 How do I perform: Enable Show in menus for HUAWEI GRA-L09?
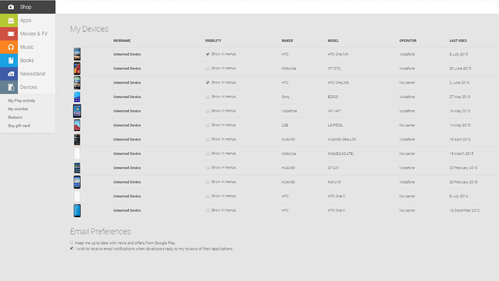[207, 139]
